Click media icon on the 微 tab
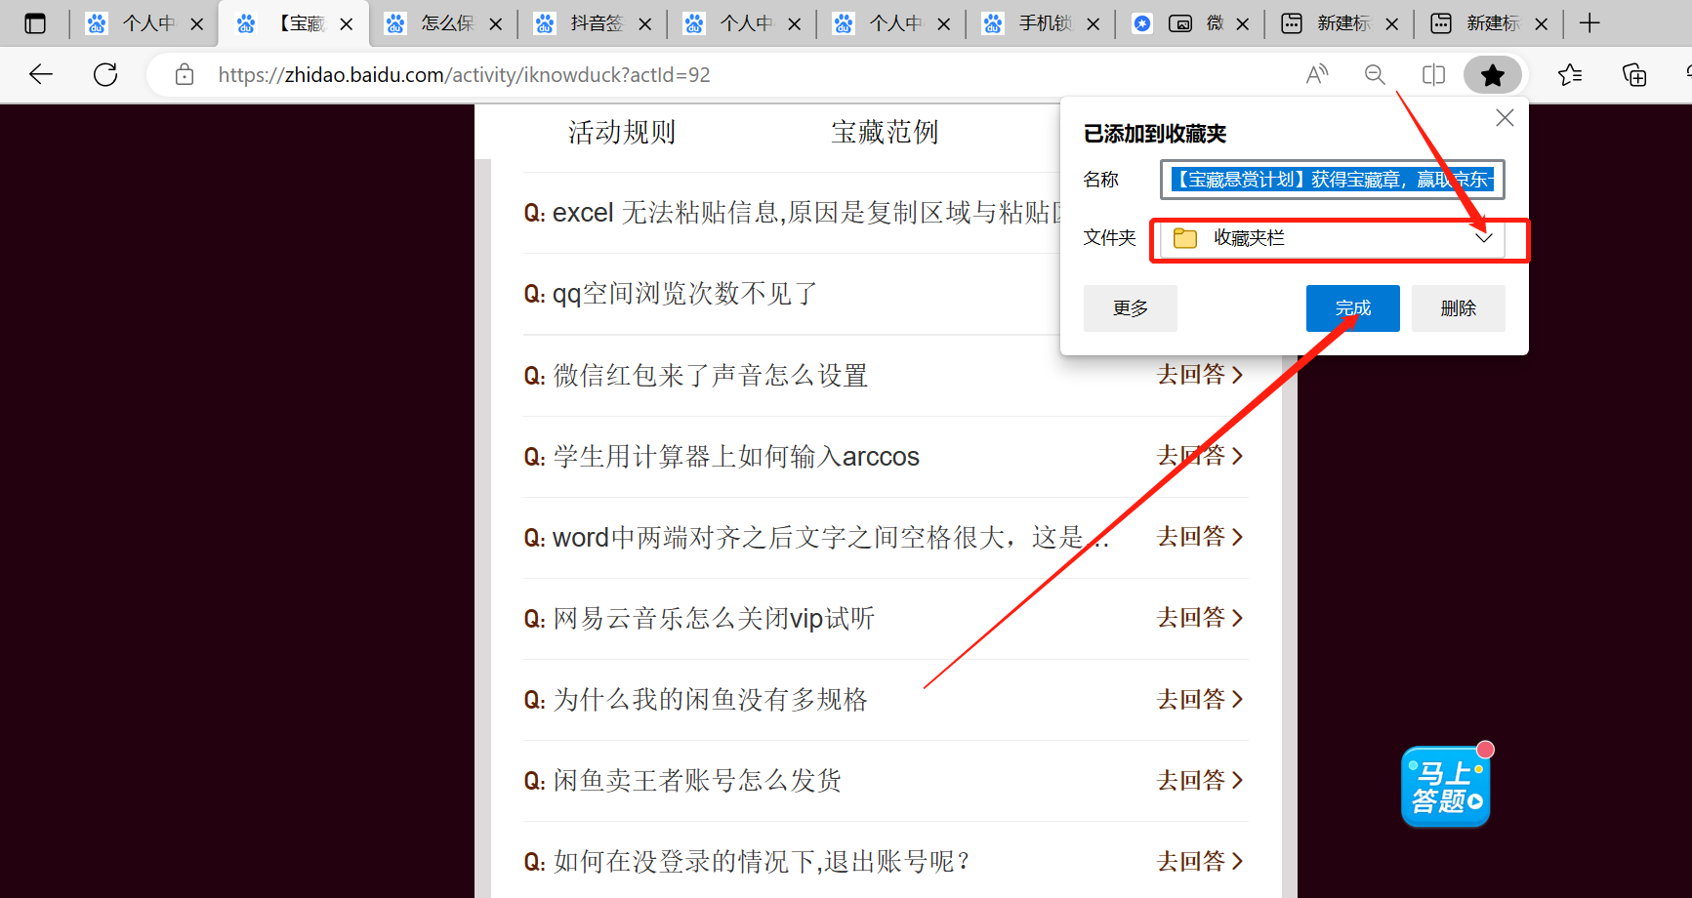This screenshot has width=1692, height=898. 1180,23
